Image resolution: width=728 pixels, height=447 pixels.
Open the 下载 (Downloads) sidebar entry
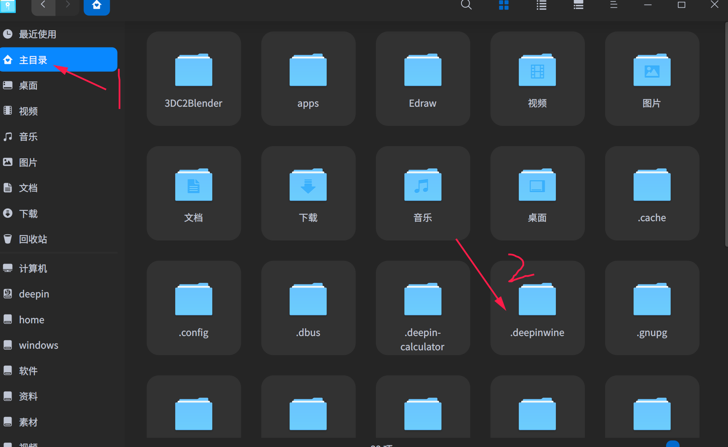28,213
